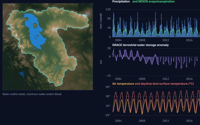Click the small island inside the lake
The image size is (200, 125).
pos(35,25)
